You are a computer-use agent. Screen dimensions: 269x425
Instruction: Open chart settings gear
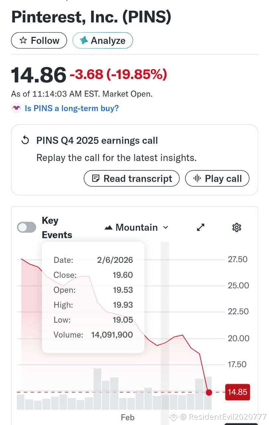coord(236,227)
